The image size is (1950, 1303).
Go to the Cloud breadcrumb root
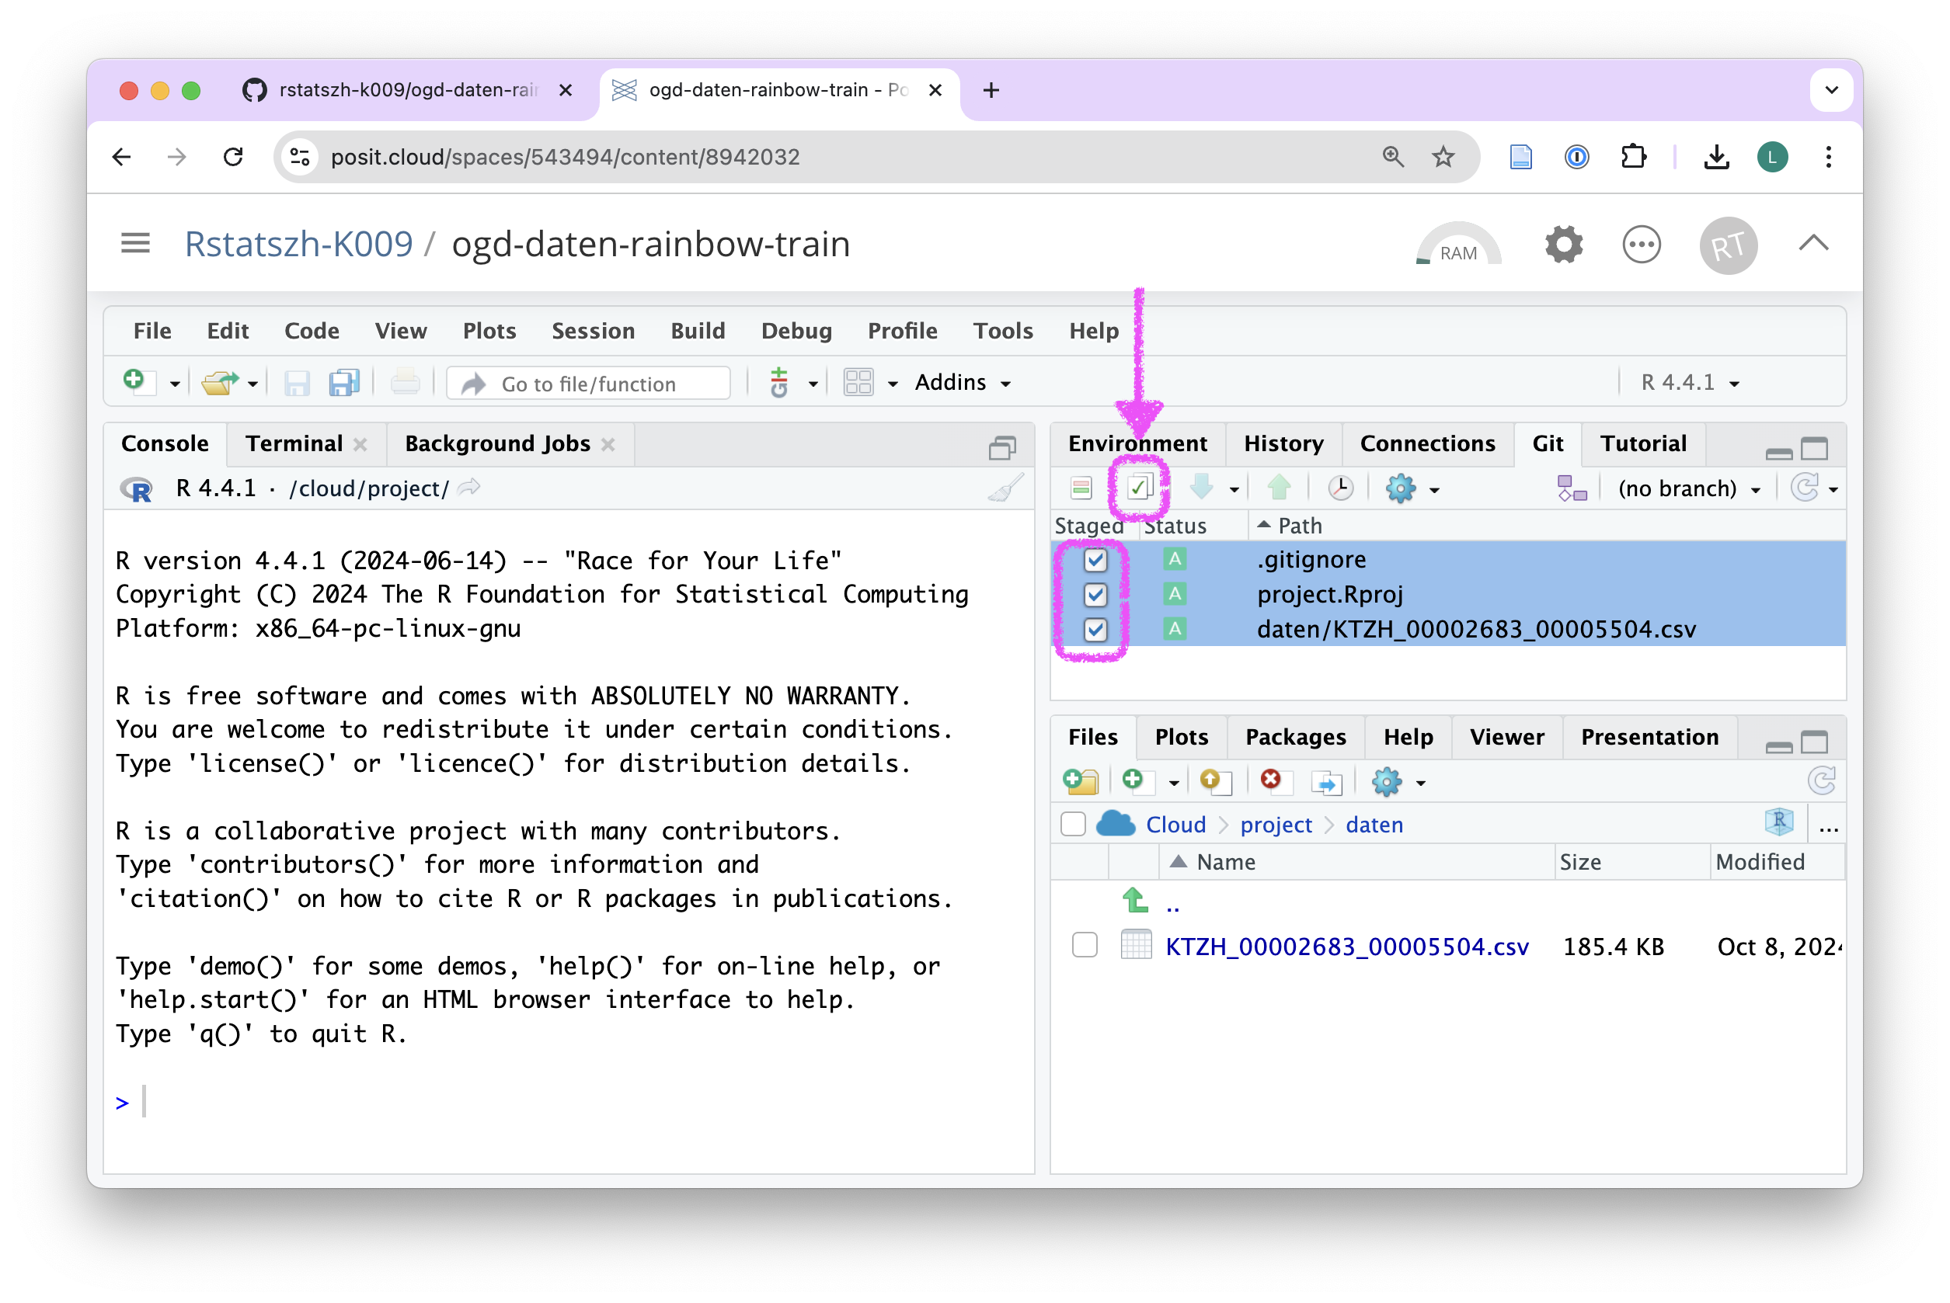pos(1175,825)
